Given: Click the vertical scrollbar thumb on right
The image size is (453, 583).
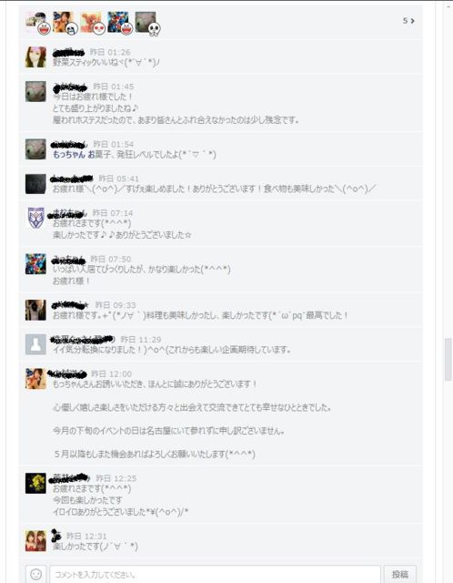Looking at the screenshot, I should click(x=448, y=359).
